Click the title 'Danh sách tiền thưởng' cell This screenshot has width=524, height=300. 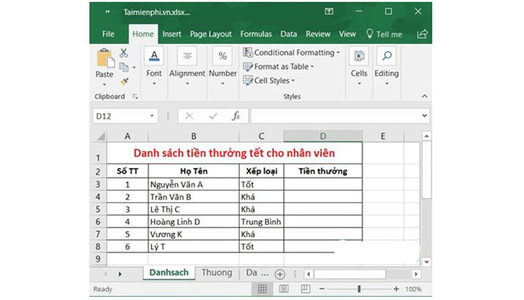[x=234, y=153]
